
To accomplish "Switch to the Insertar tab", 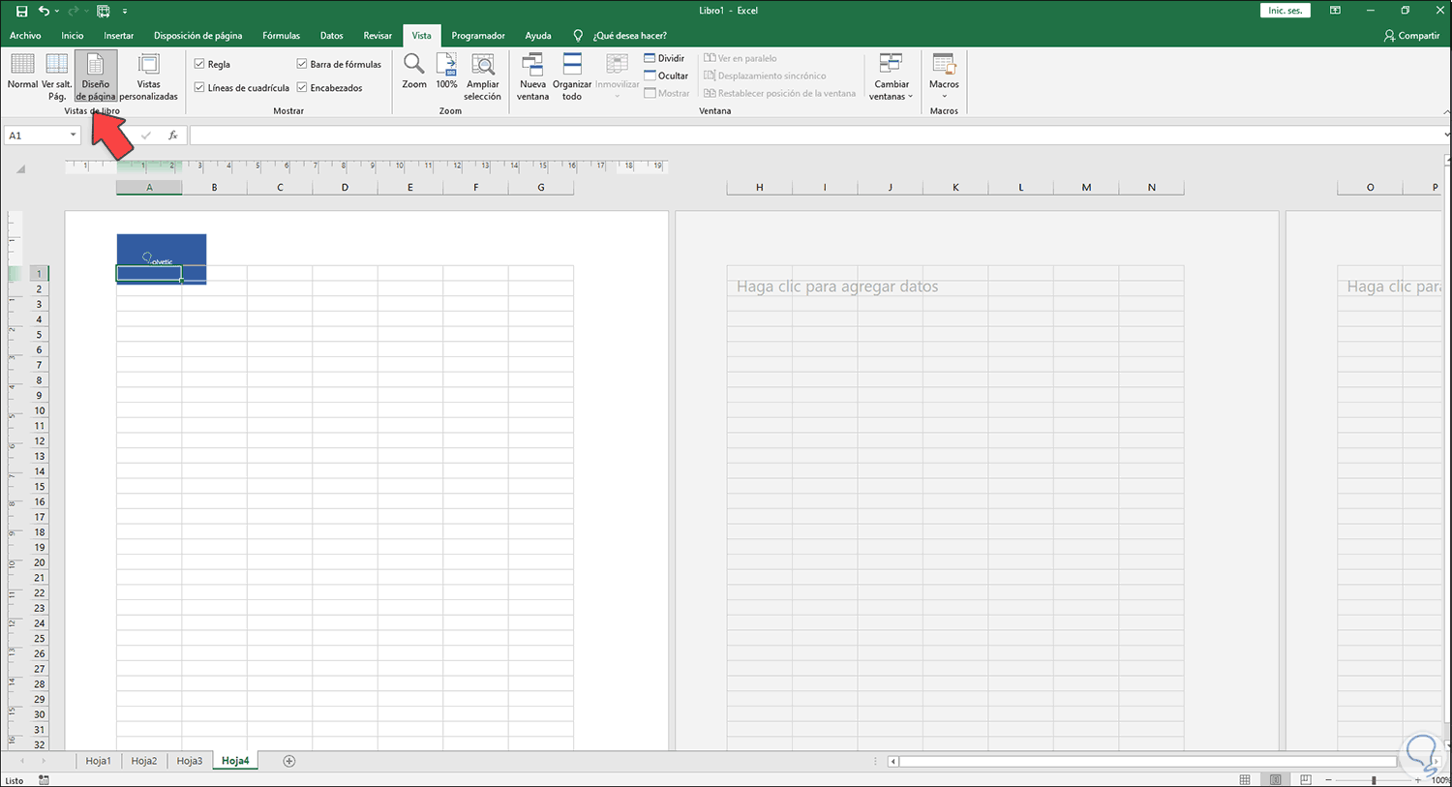I will pos(119,36).
